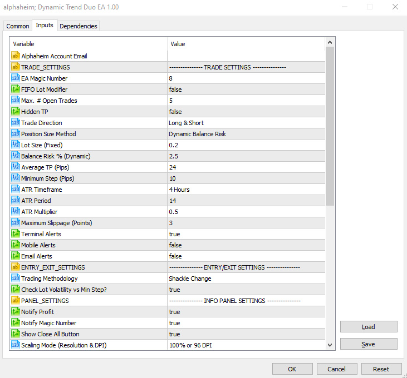Click the Reset button

tap(381, 369)
